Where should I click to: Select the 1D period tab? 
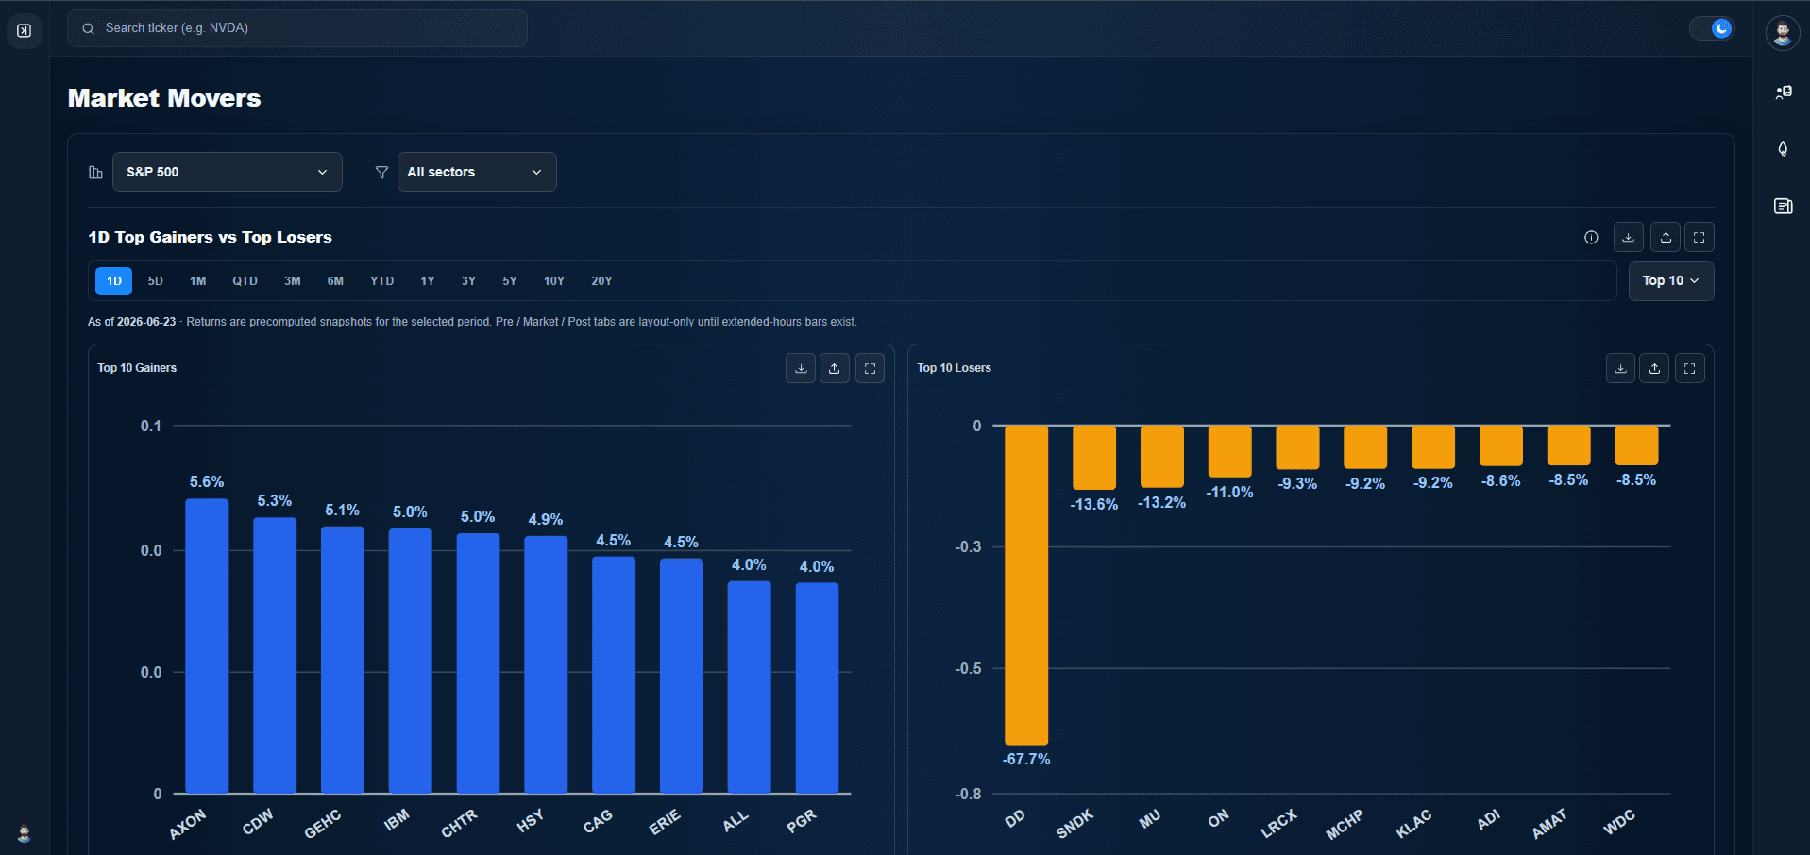(114, 281)
